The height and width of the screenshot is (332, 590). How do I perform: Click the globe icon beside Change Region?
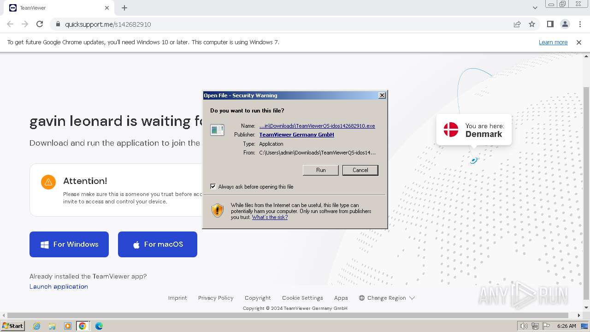[362, 298]
